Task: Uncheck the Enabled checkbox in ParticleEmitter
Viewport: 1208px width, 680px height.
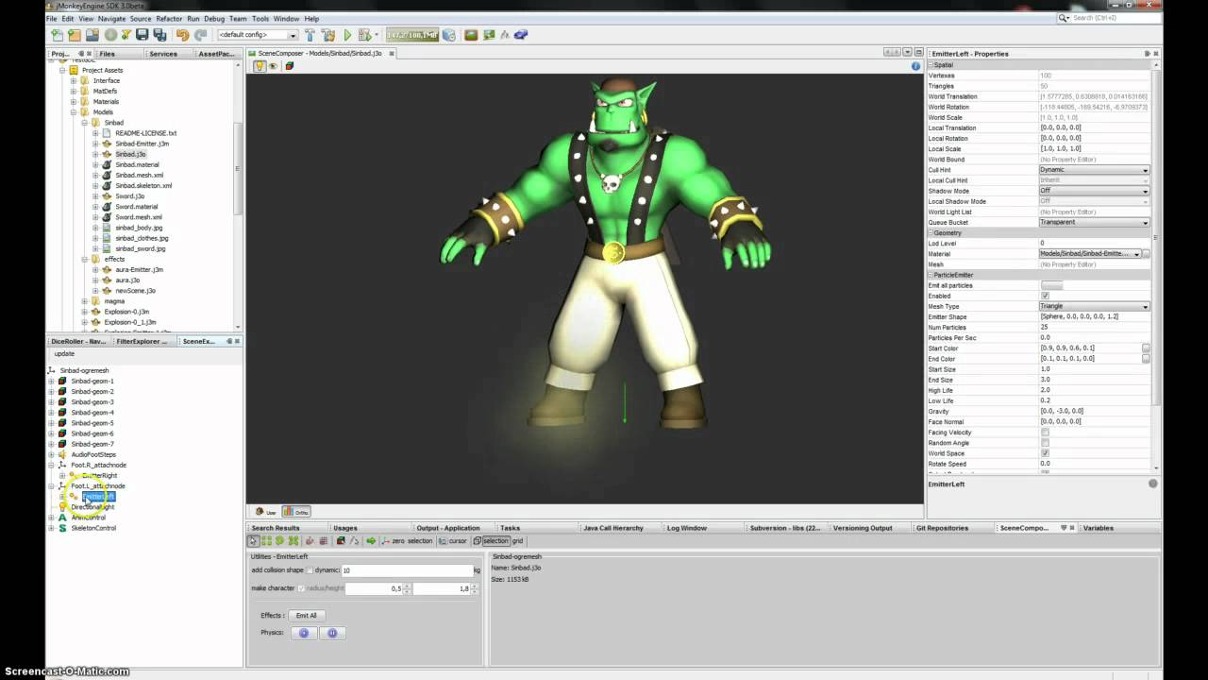Action: click(1045, 296)
